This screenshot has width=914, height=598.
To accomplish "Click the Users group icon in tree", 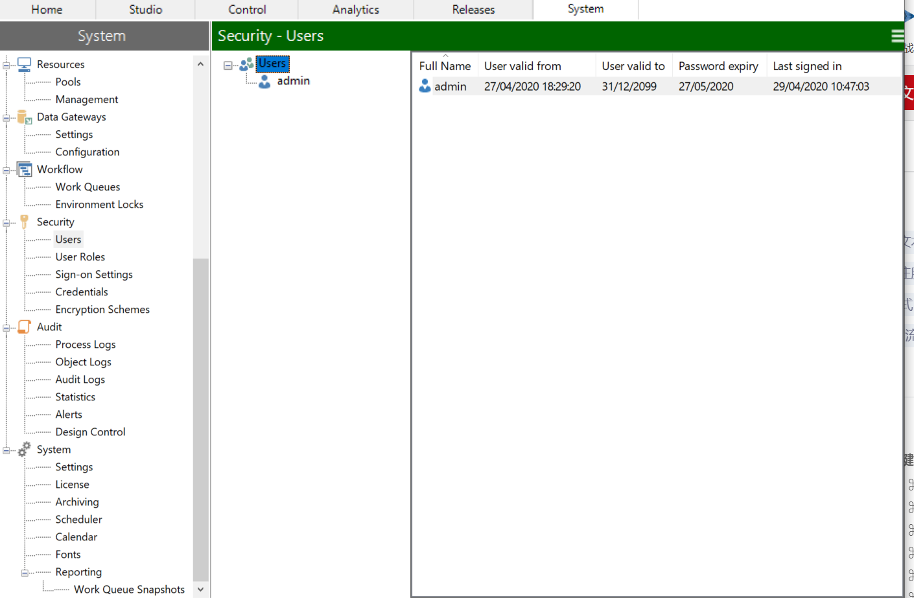I will 246,63.
